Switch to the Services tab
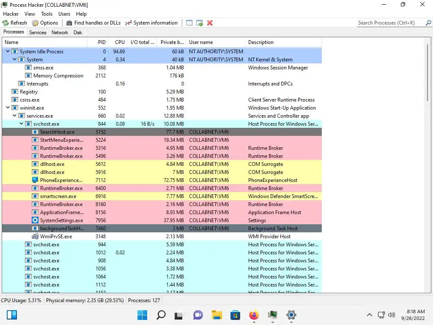This screenshot has height=325, width=433. pyautogui.click(x=38, y=32)
